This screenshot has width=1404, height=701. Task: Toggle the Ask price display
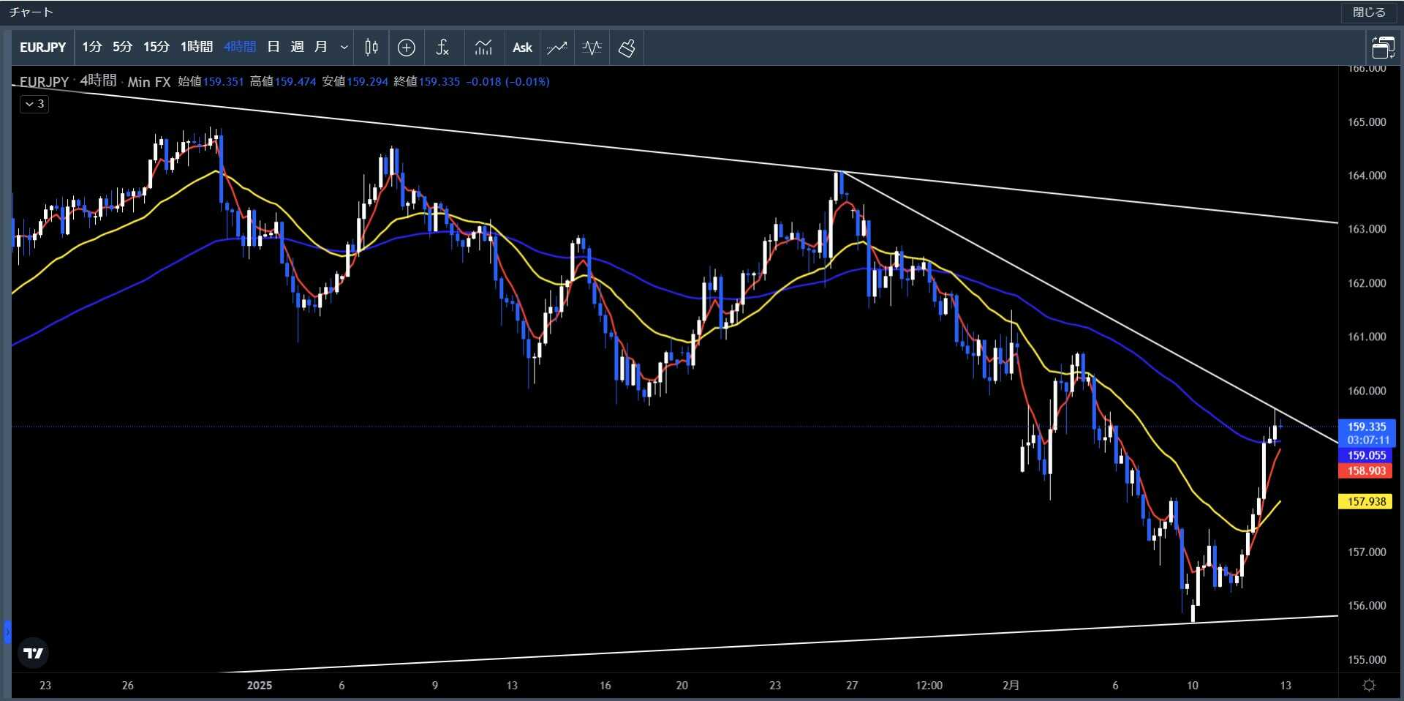[x=522, y=48]
